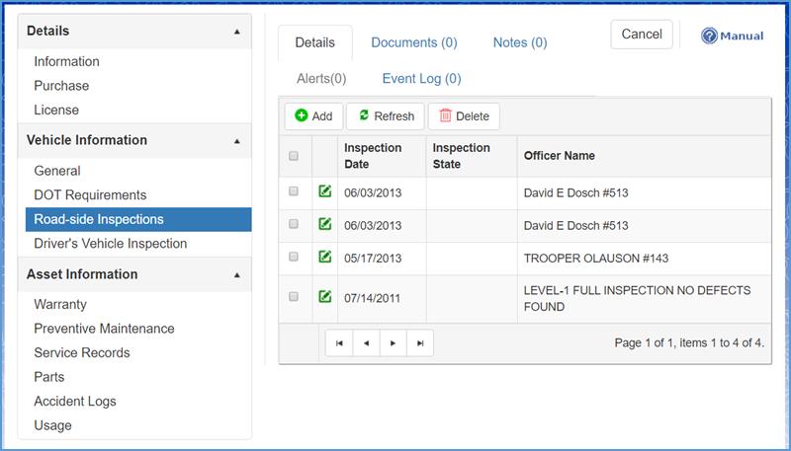This screenshot has width=791, height=451.
Task: Collapse the Vehicle Information section
Action: 236,141
